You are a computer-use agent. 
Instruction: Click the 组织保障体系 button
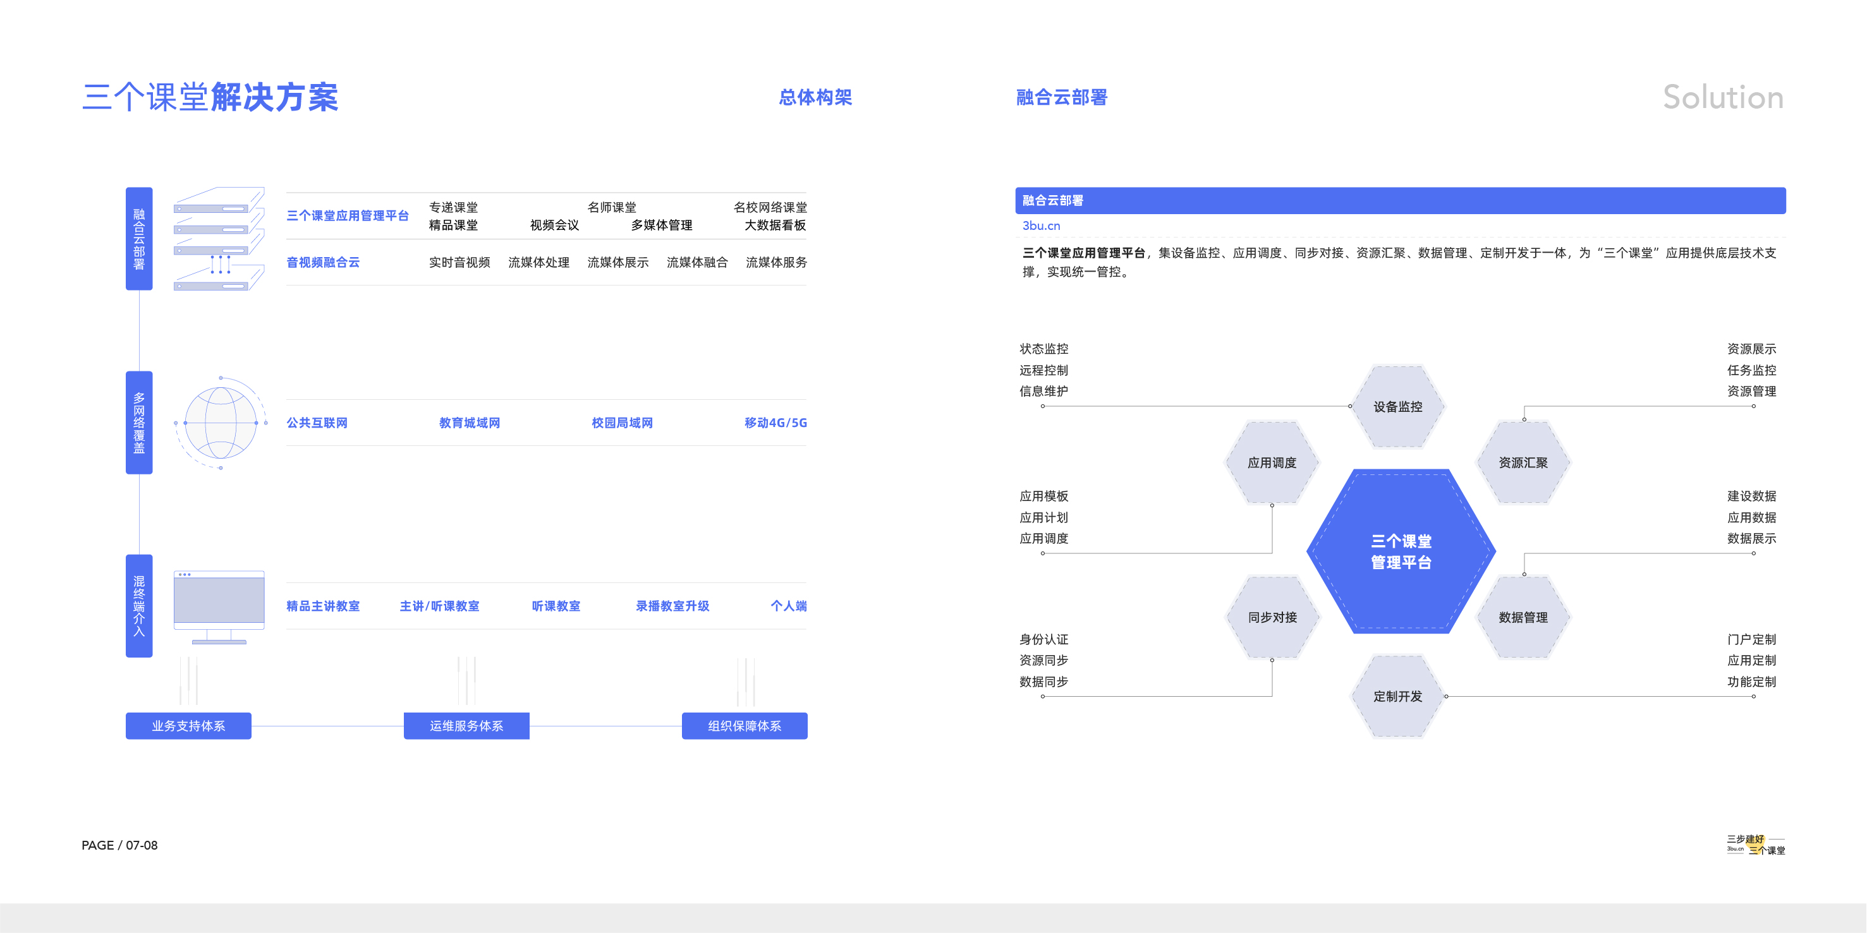(x=745, y=726)
